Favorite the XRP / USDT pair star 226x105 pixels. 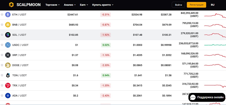coord(2,55)
